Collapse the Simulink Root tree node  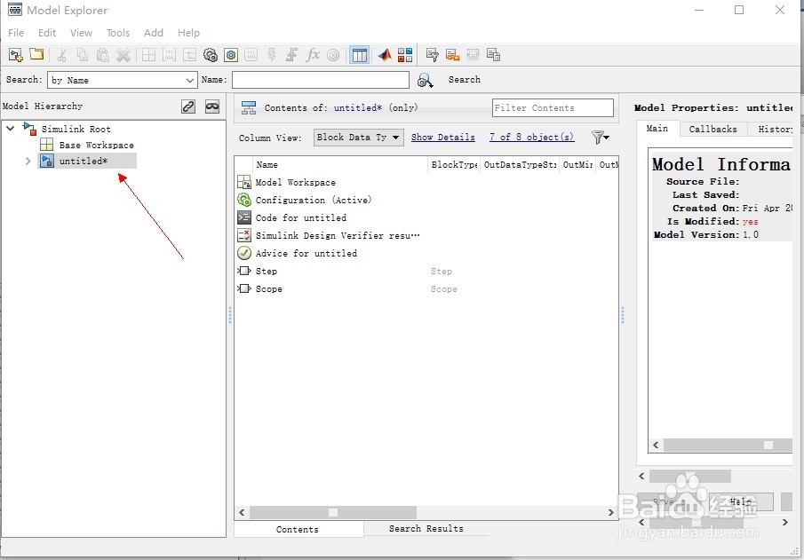[10, 128]
